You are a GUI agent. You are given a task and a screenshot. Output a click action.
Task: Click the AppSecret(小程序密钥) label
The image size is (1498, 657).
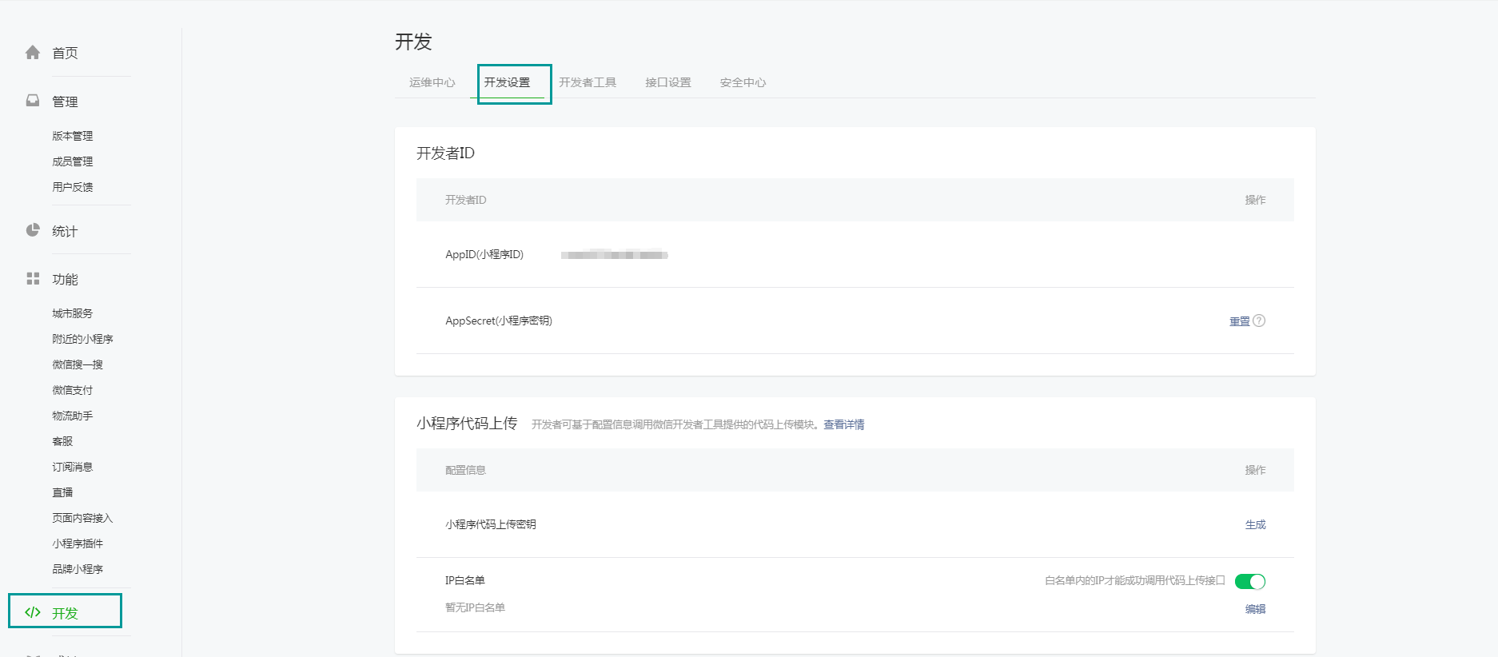coord(499,321)
